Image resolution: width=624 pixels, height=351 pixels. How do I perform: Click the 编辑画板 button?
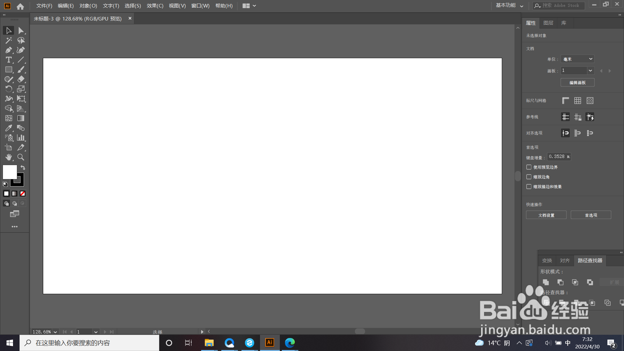click(x=578, y=83)
